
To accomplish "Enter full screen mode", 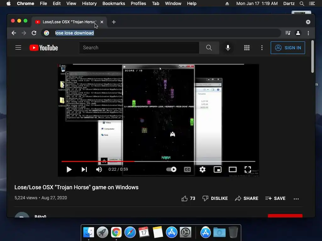I will coord(248,169).
